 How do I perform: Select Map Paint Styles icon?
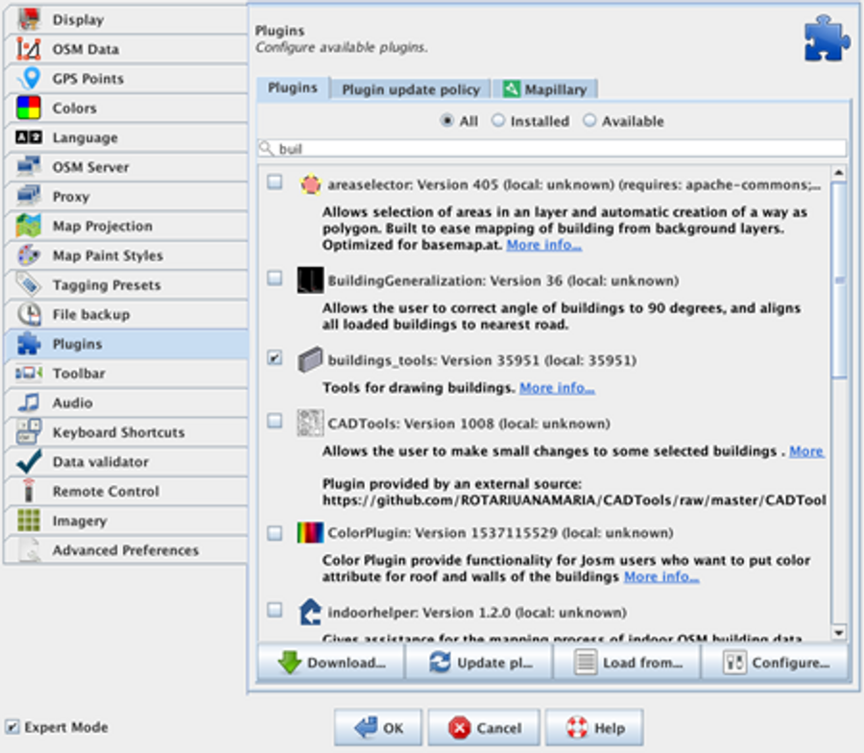point(29,255)
